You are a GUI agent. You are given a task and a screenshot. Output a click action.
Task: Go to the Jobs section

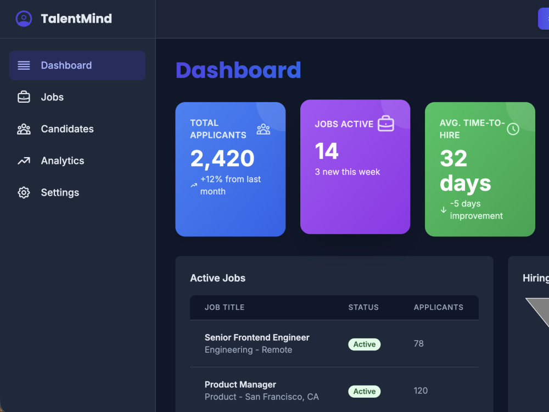(77, 97)
